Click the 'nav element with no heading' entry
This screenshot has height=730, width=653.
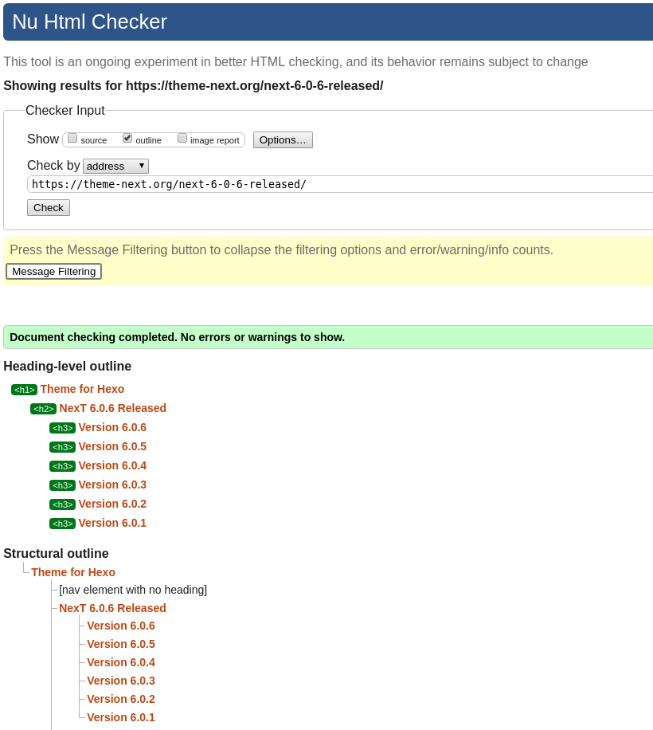133,590
